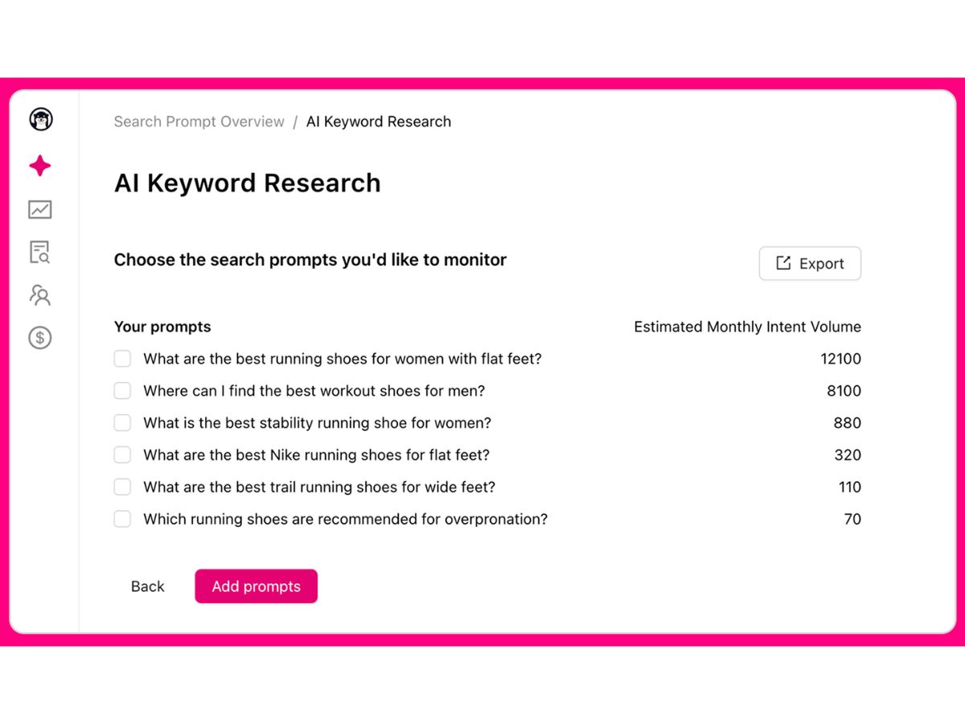
Task: Click the Back button
Action: click(148, 586)
